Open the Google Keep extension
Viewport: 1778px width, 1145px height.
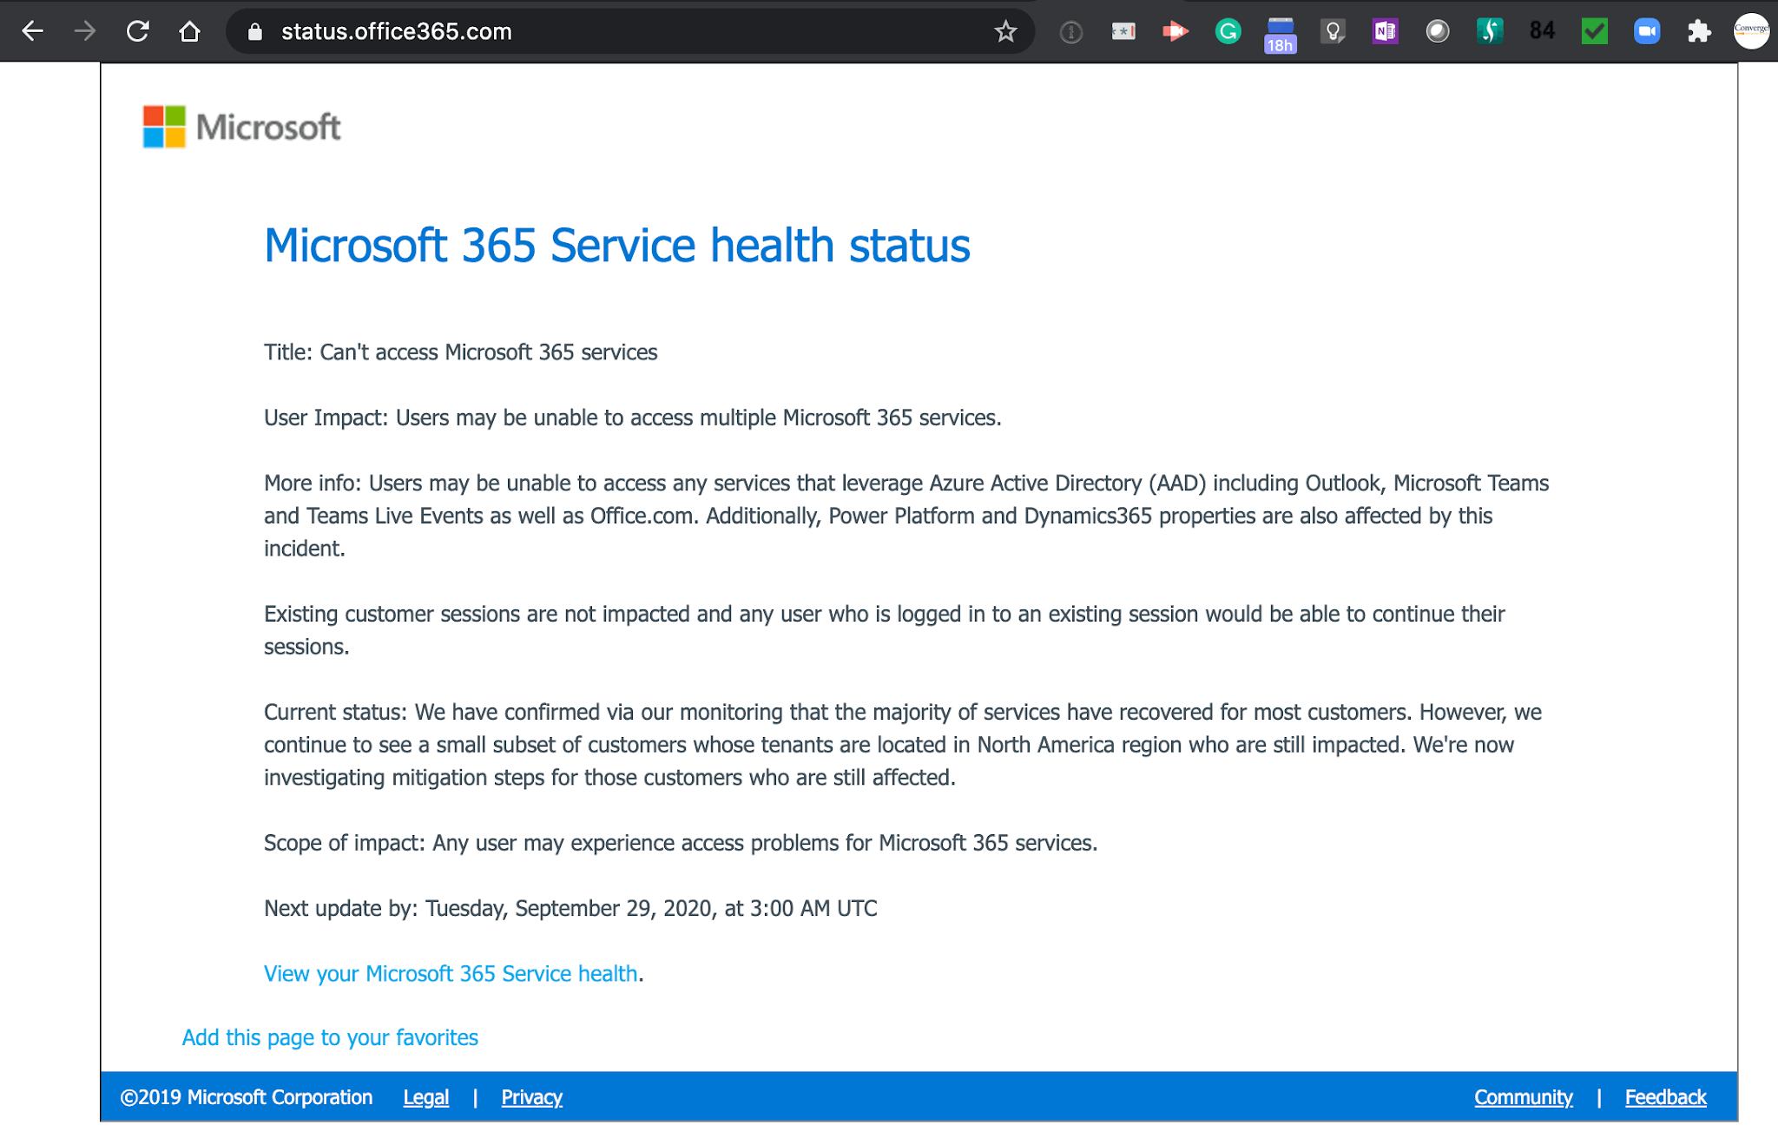1333,30
